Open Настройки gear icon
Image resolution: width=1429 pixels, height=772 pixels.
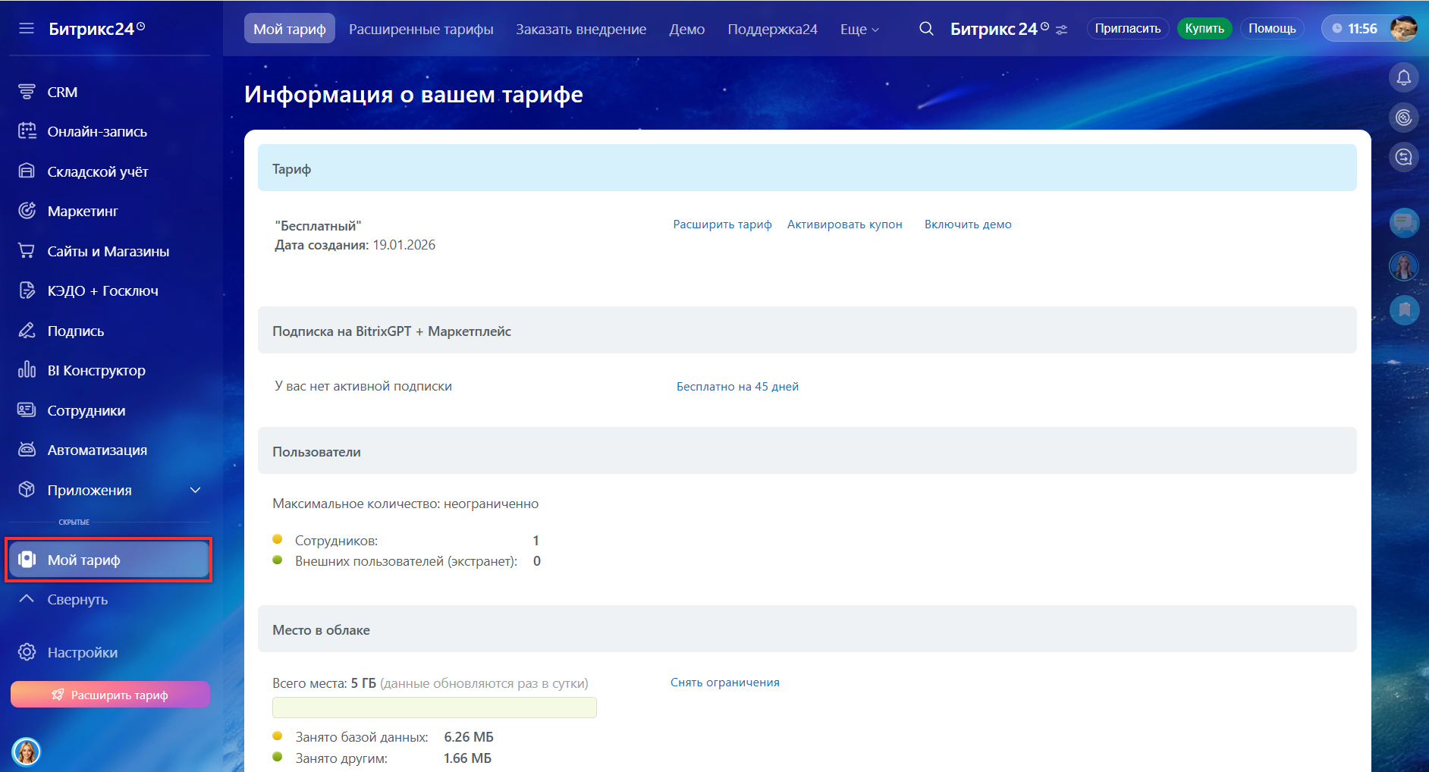pos(27,652)
